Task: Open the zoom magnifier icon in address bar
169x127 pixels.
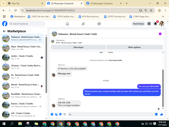Action: click(x=146, y=10)
